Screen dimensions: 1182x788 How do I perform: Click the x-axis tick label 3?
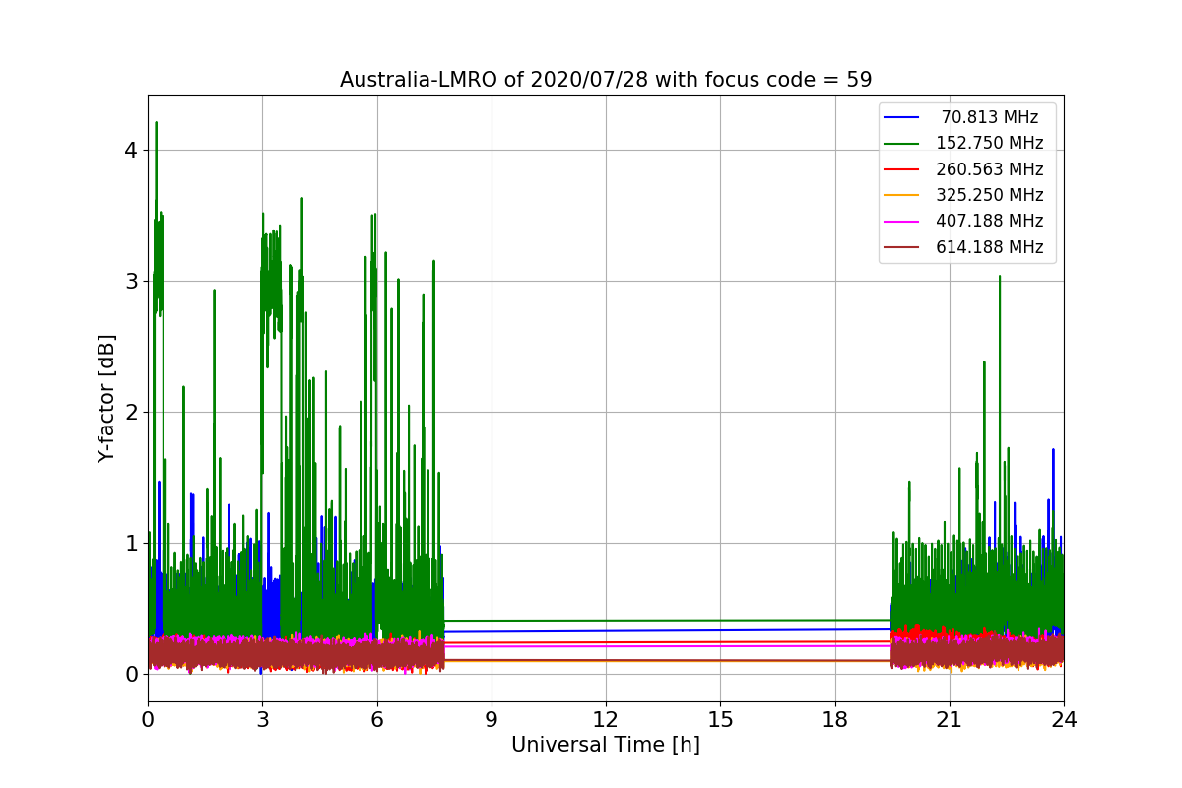[x=262, y=720]
